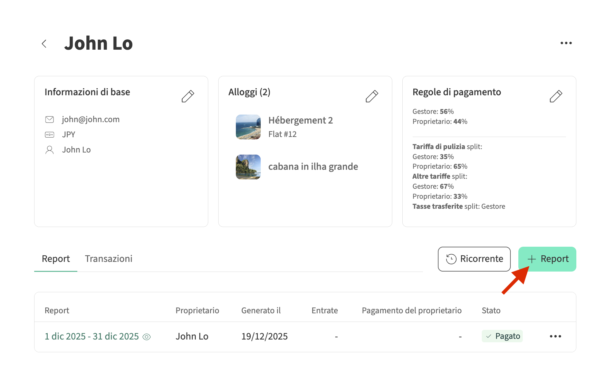
Task: Click the Stato column header
Action: click(491, 311)
